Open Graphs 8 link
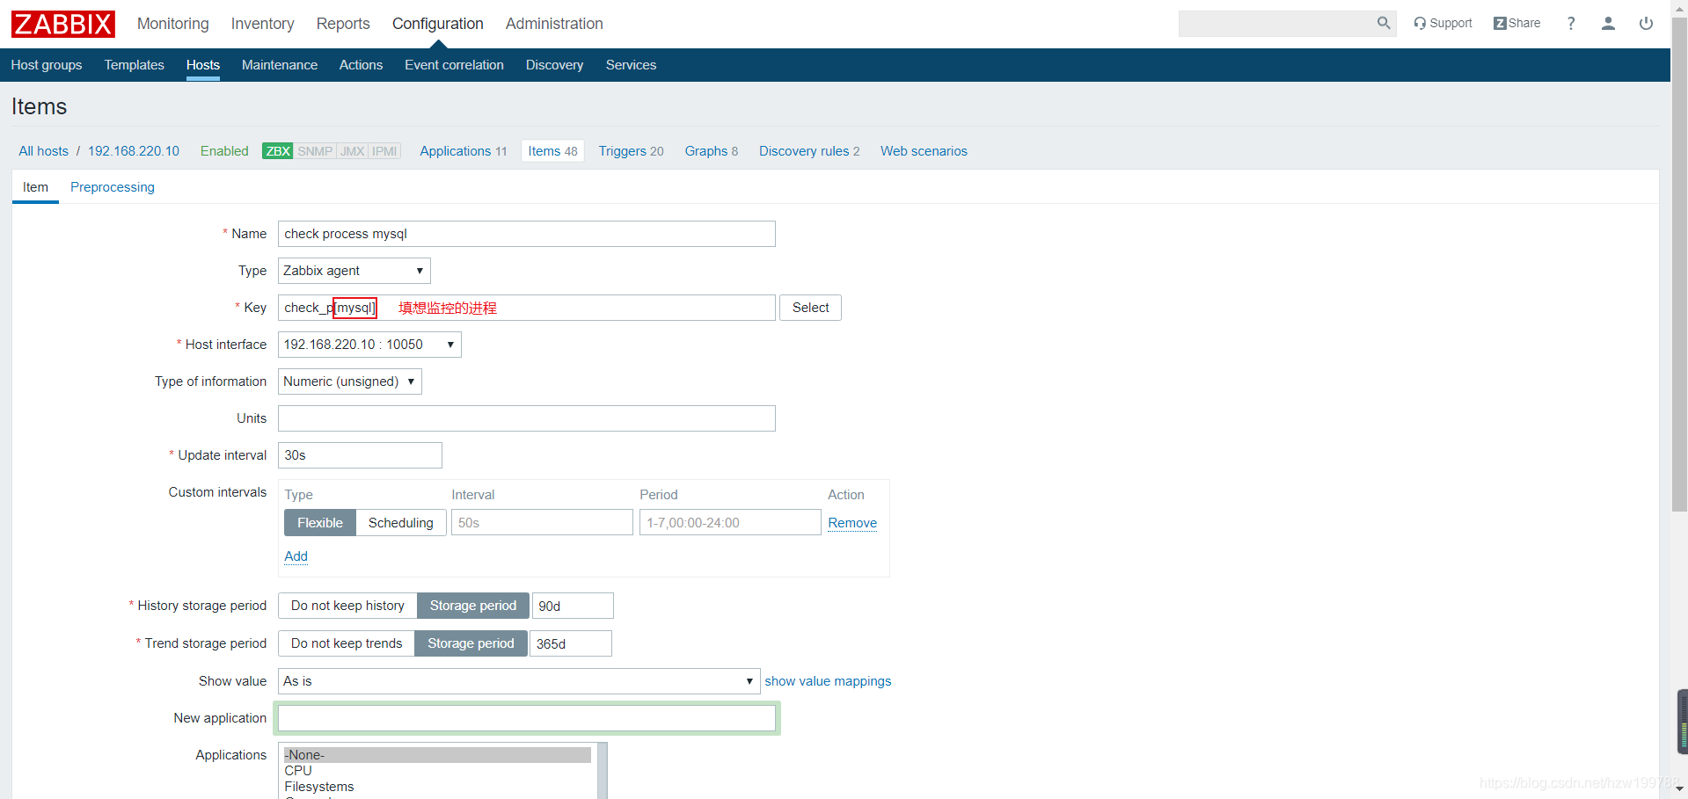 [712, 151]
